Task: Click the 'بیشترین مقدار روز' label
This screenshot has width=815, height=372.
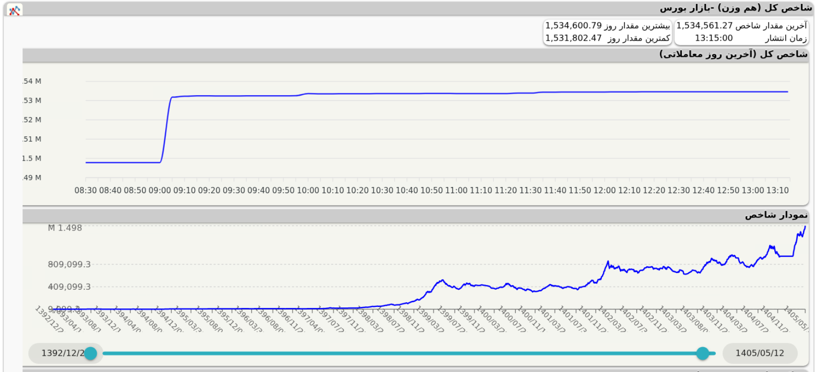Action: 637,26
